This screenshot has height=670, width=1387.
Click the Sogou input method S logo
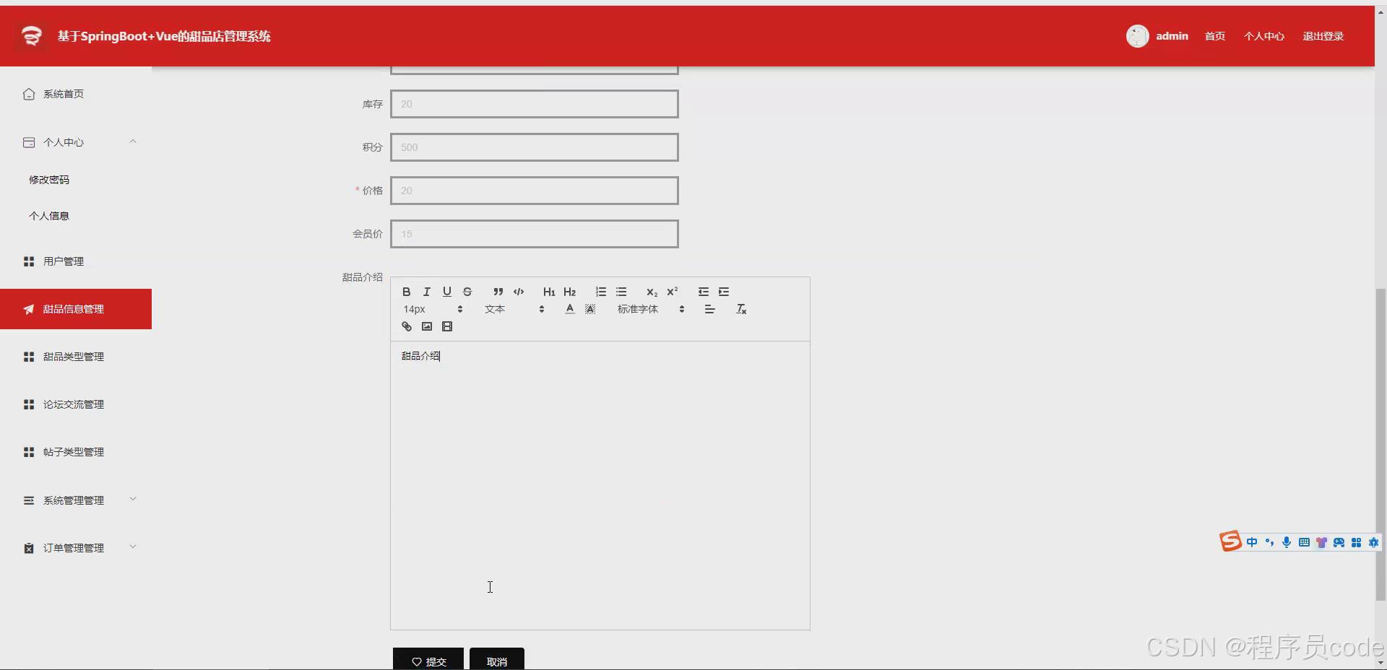pos(1230,541)
